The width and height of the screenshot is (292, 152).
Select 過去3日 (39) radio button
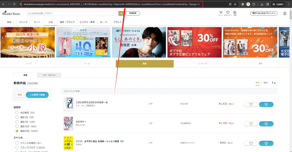click(x=17, y=117)
